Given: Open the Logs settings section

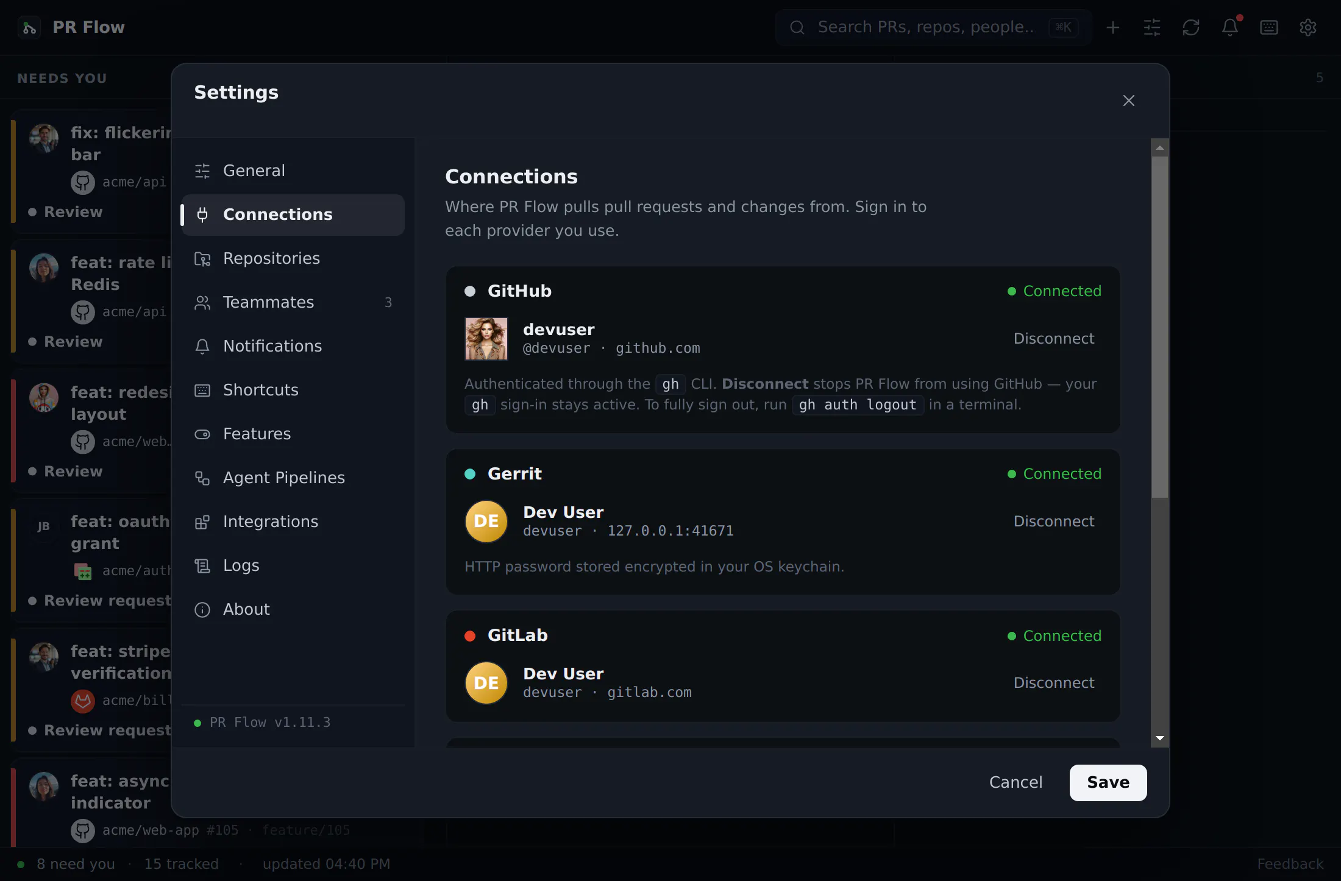Looking at the screenshot, I should [x=293, y=565].
